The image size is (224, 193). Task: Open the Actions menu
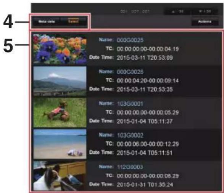205,22
